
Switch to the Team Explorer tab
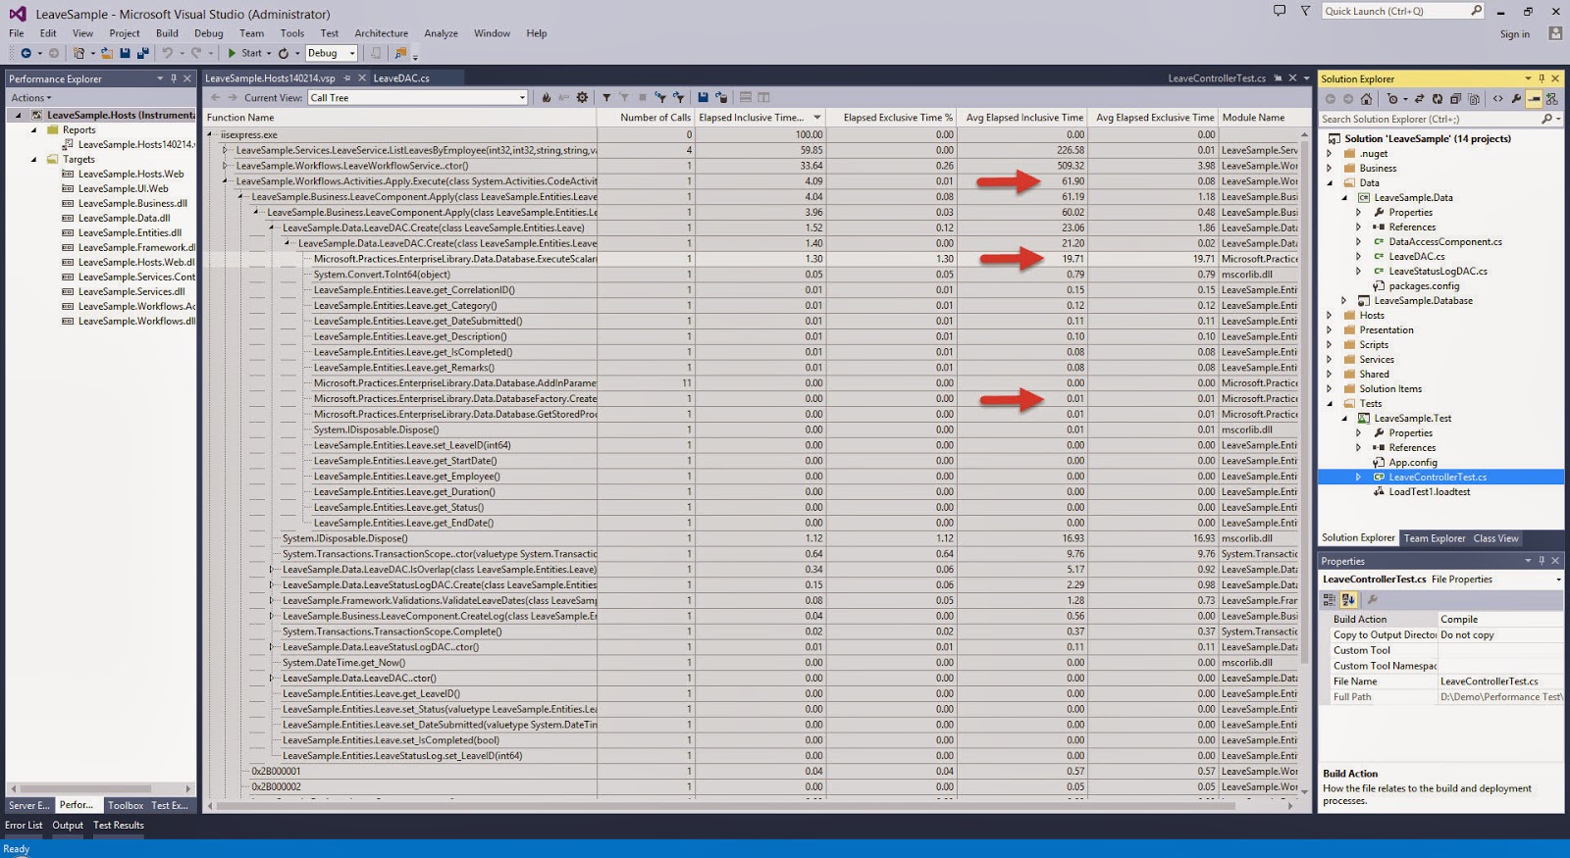point(1434,538)
